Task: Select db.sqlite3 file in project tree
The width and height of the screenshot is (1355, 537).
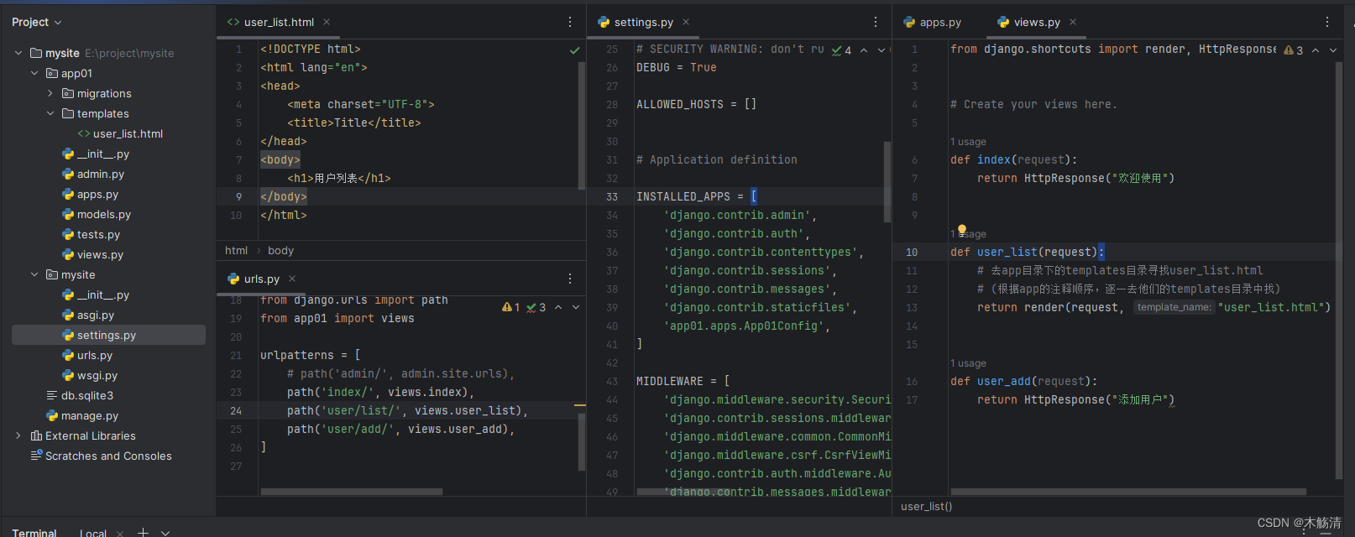Action: (86, 395)
